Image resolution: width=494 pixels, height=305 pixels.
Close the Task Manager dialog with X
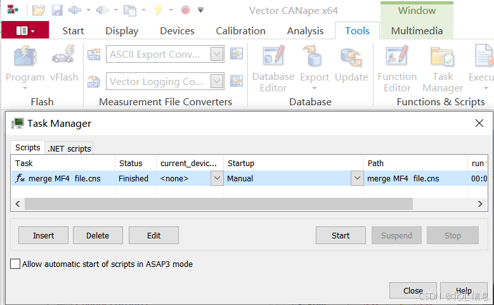tap(479, 123)
